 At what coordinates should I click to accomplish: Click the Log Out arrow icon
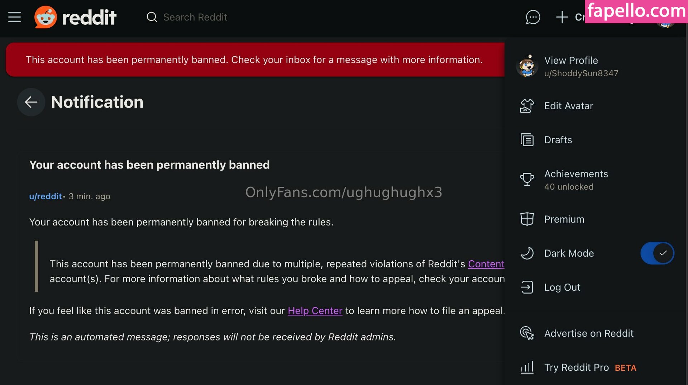coord(527,287)
